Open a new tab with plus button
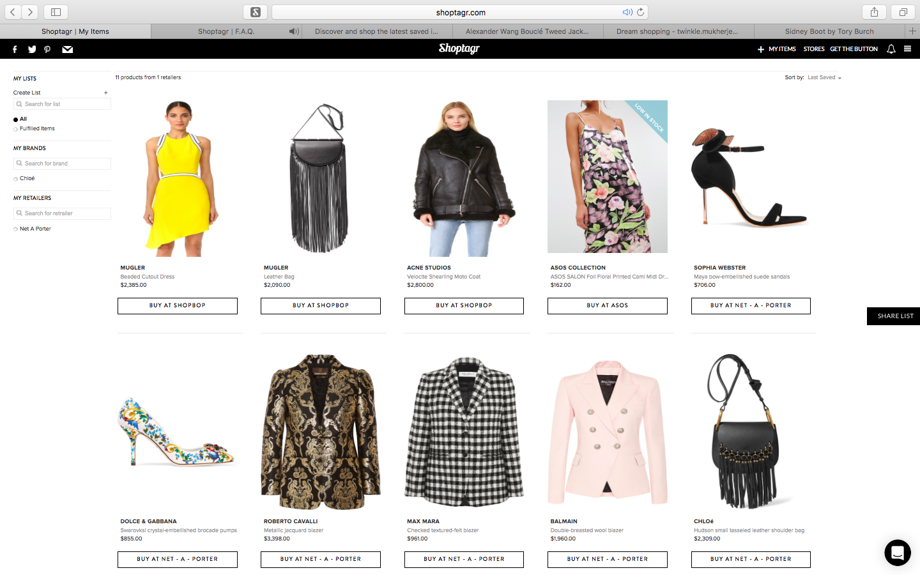The image size is (920, 575). coord(912,31)
